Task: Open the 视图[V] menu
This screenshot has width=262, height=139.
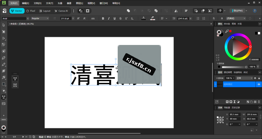Action: 91,3
